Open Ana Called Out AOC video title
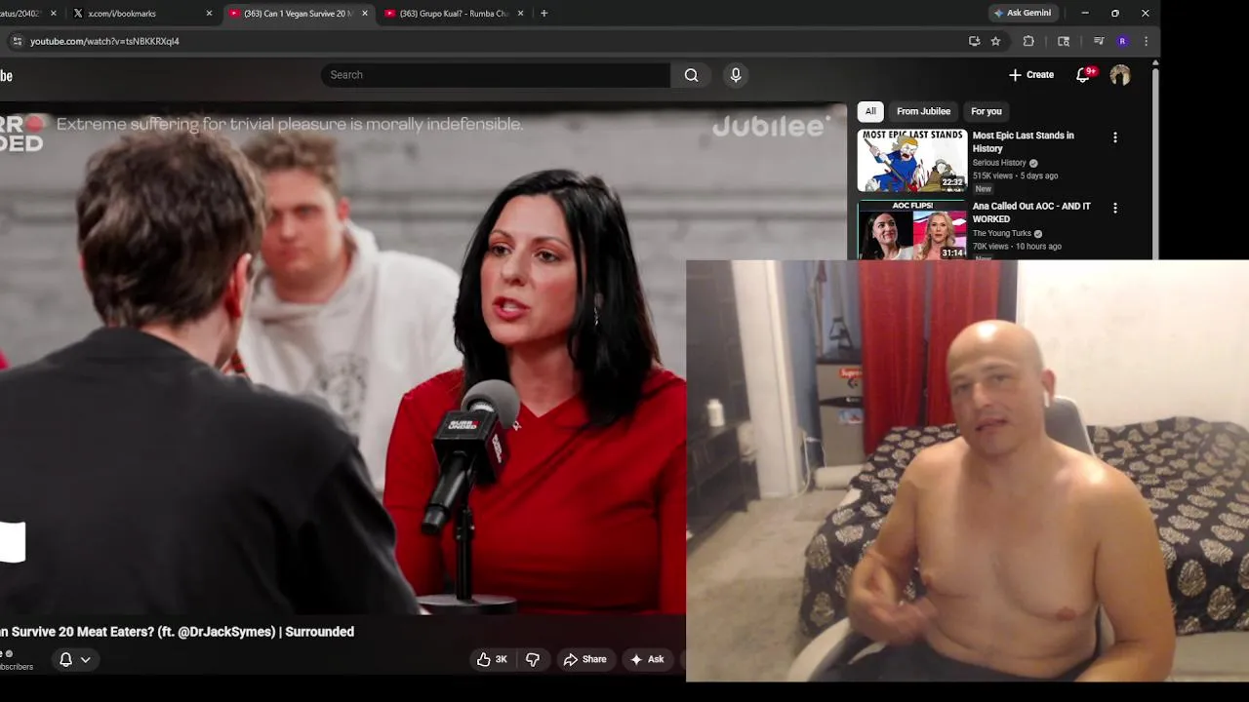The width and height of the screenshot is (1249, 702). (1031, 213)
